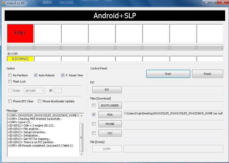This screenshot has height=163, width=229.
Task: Click the BOOTLOADER file path field
Action: tap(173, 105)
